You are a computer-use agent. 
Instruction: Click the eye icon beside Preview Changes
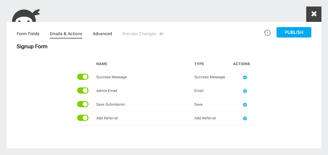pyautogui.click(x=161, y=34)
